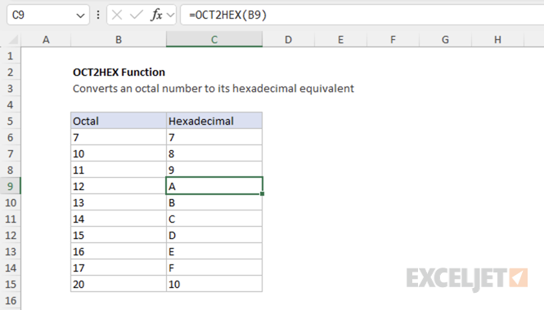Select row 16 header
The height and width of the screenshot is (310, 544).
tap(11, 300)
